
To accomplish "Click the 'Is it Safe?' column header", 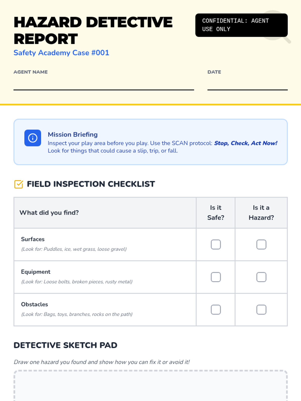I will click(216, 213).
